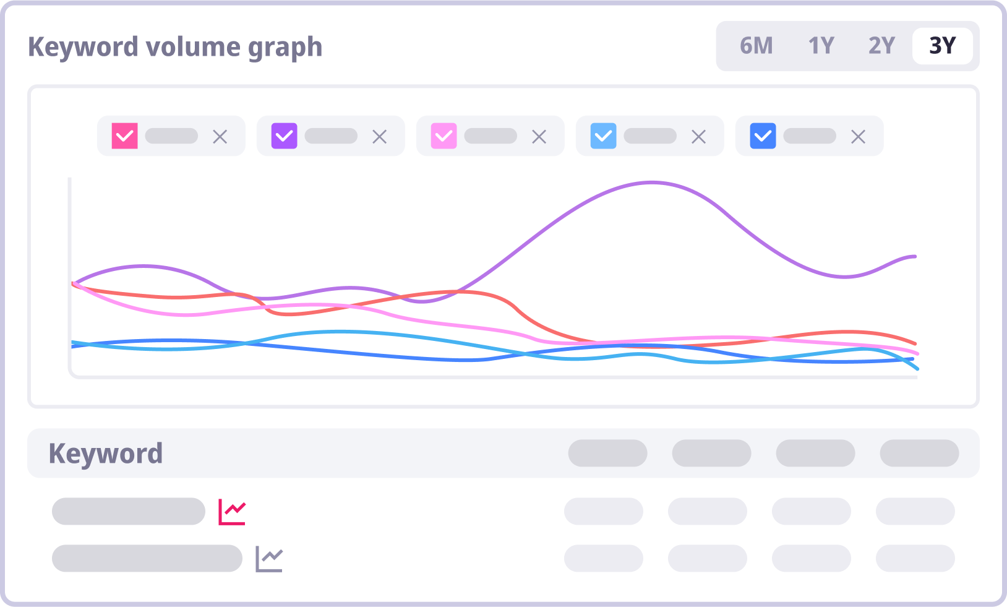Disable the dark blue keyword checkbox
The image size is (1007, 607).
(763, 136)
